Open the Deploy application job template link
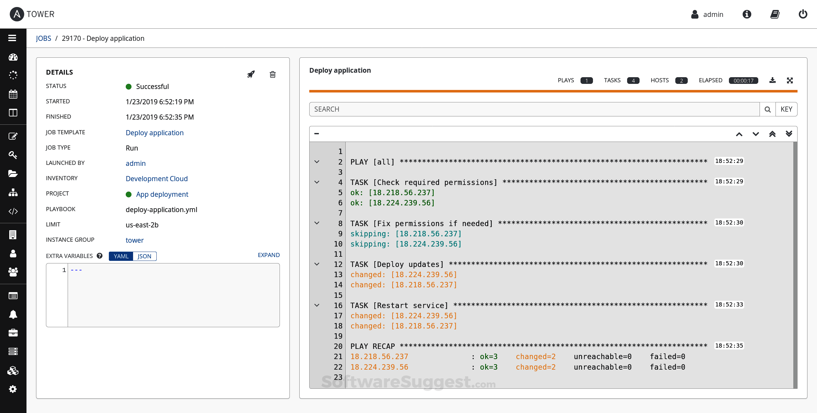The height and width of the screenshot is (413, 817). tap(154, 133)
